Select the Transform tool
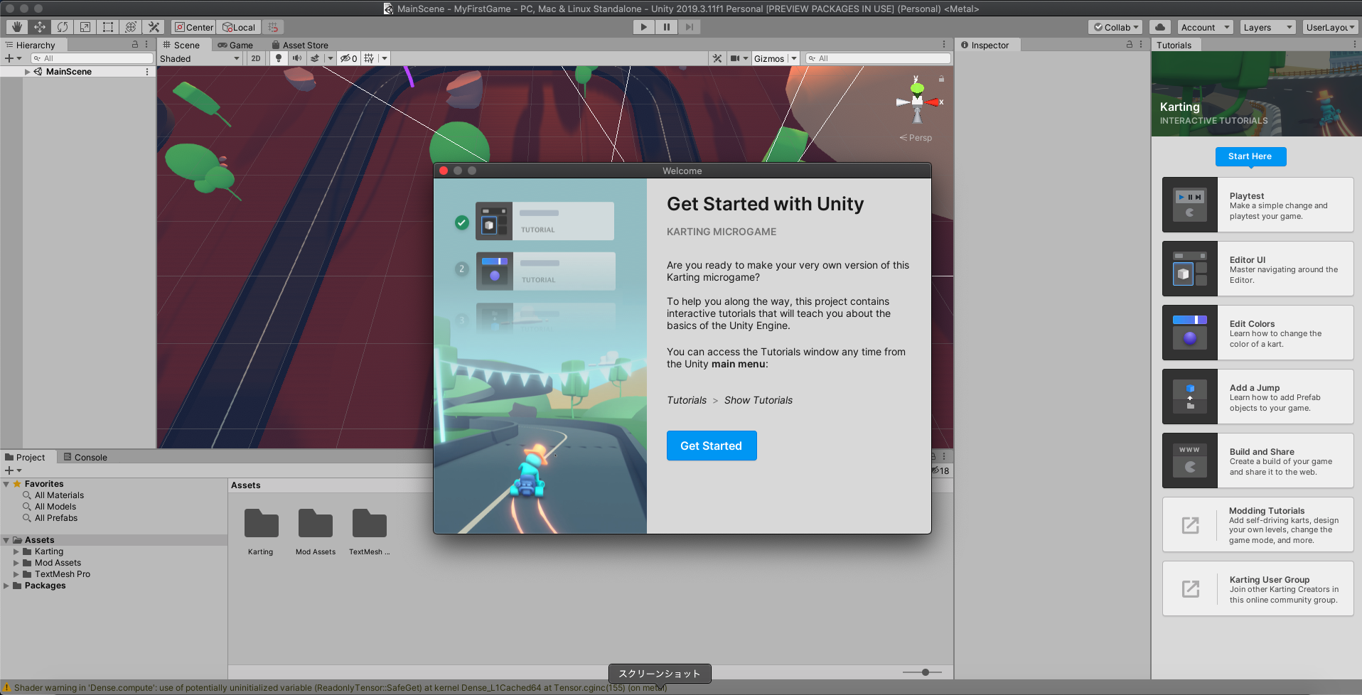Screen dimensions: 1362x695 131,27
